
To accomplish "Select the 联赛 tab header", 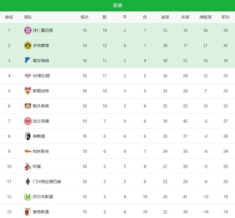I will coord(117,6).
